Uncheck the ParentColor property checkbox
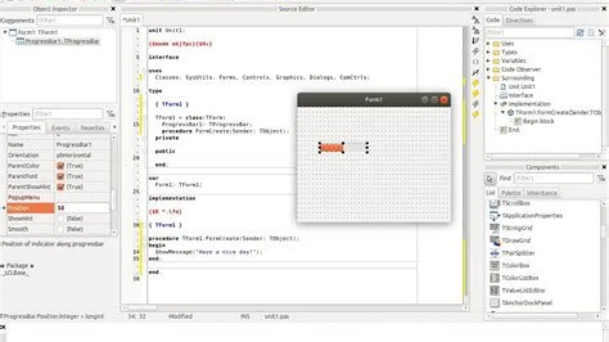The height and width of the screenshot is (342, 609). (x=60, y=166)
